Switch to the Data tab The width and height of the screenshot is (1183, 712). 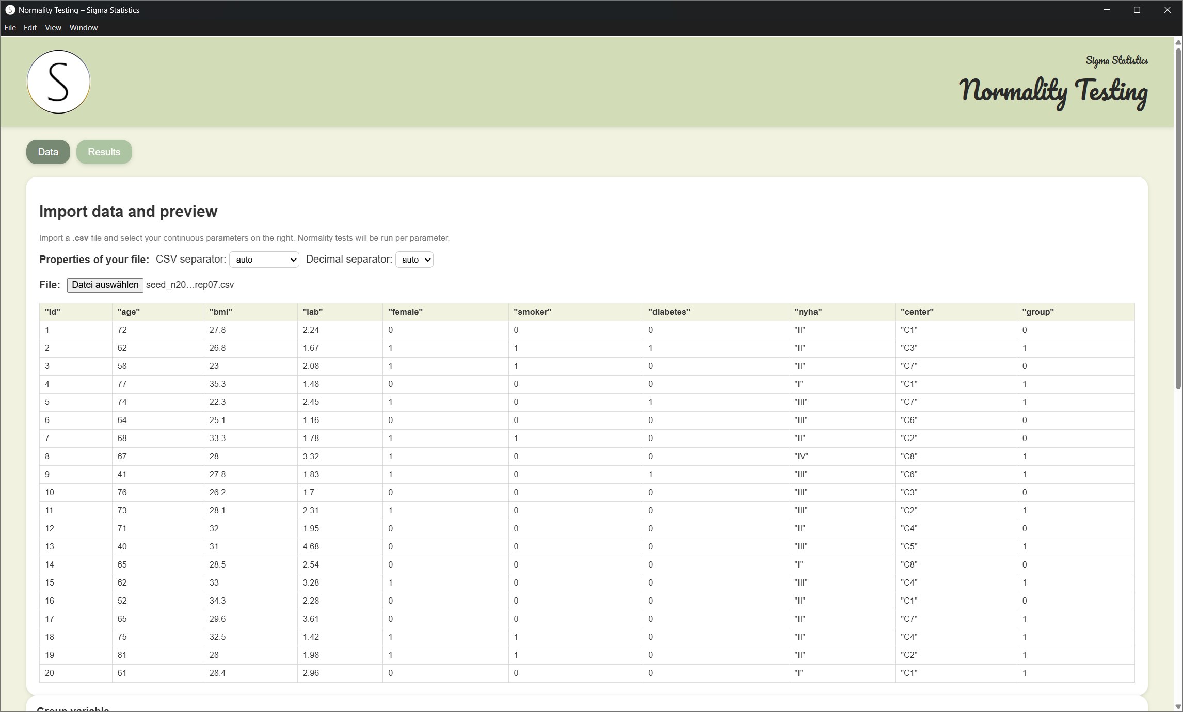48,152
